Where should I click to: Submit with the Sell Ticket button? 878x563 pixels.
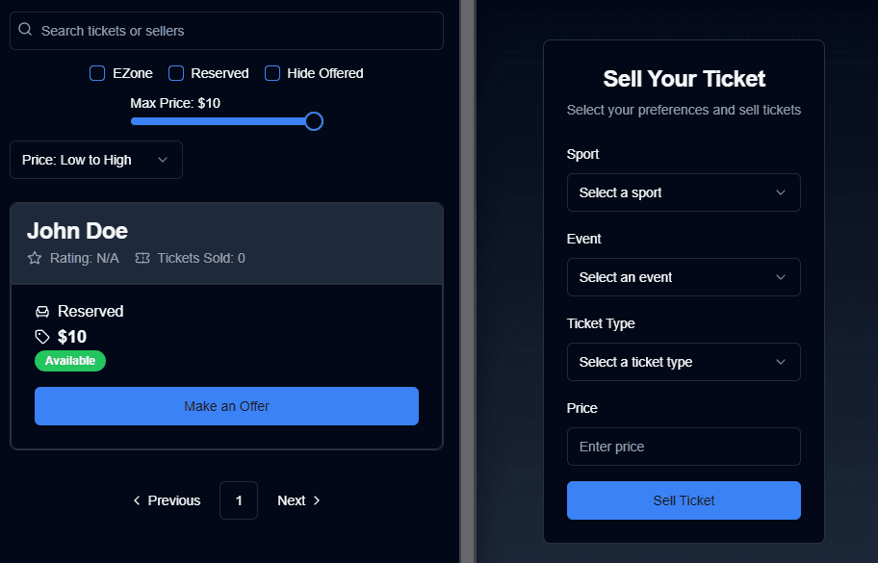pyautogui.click(x=684, y=500)
